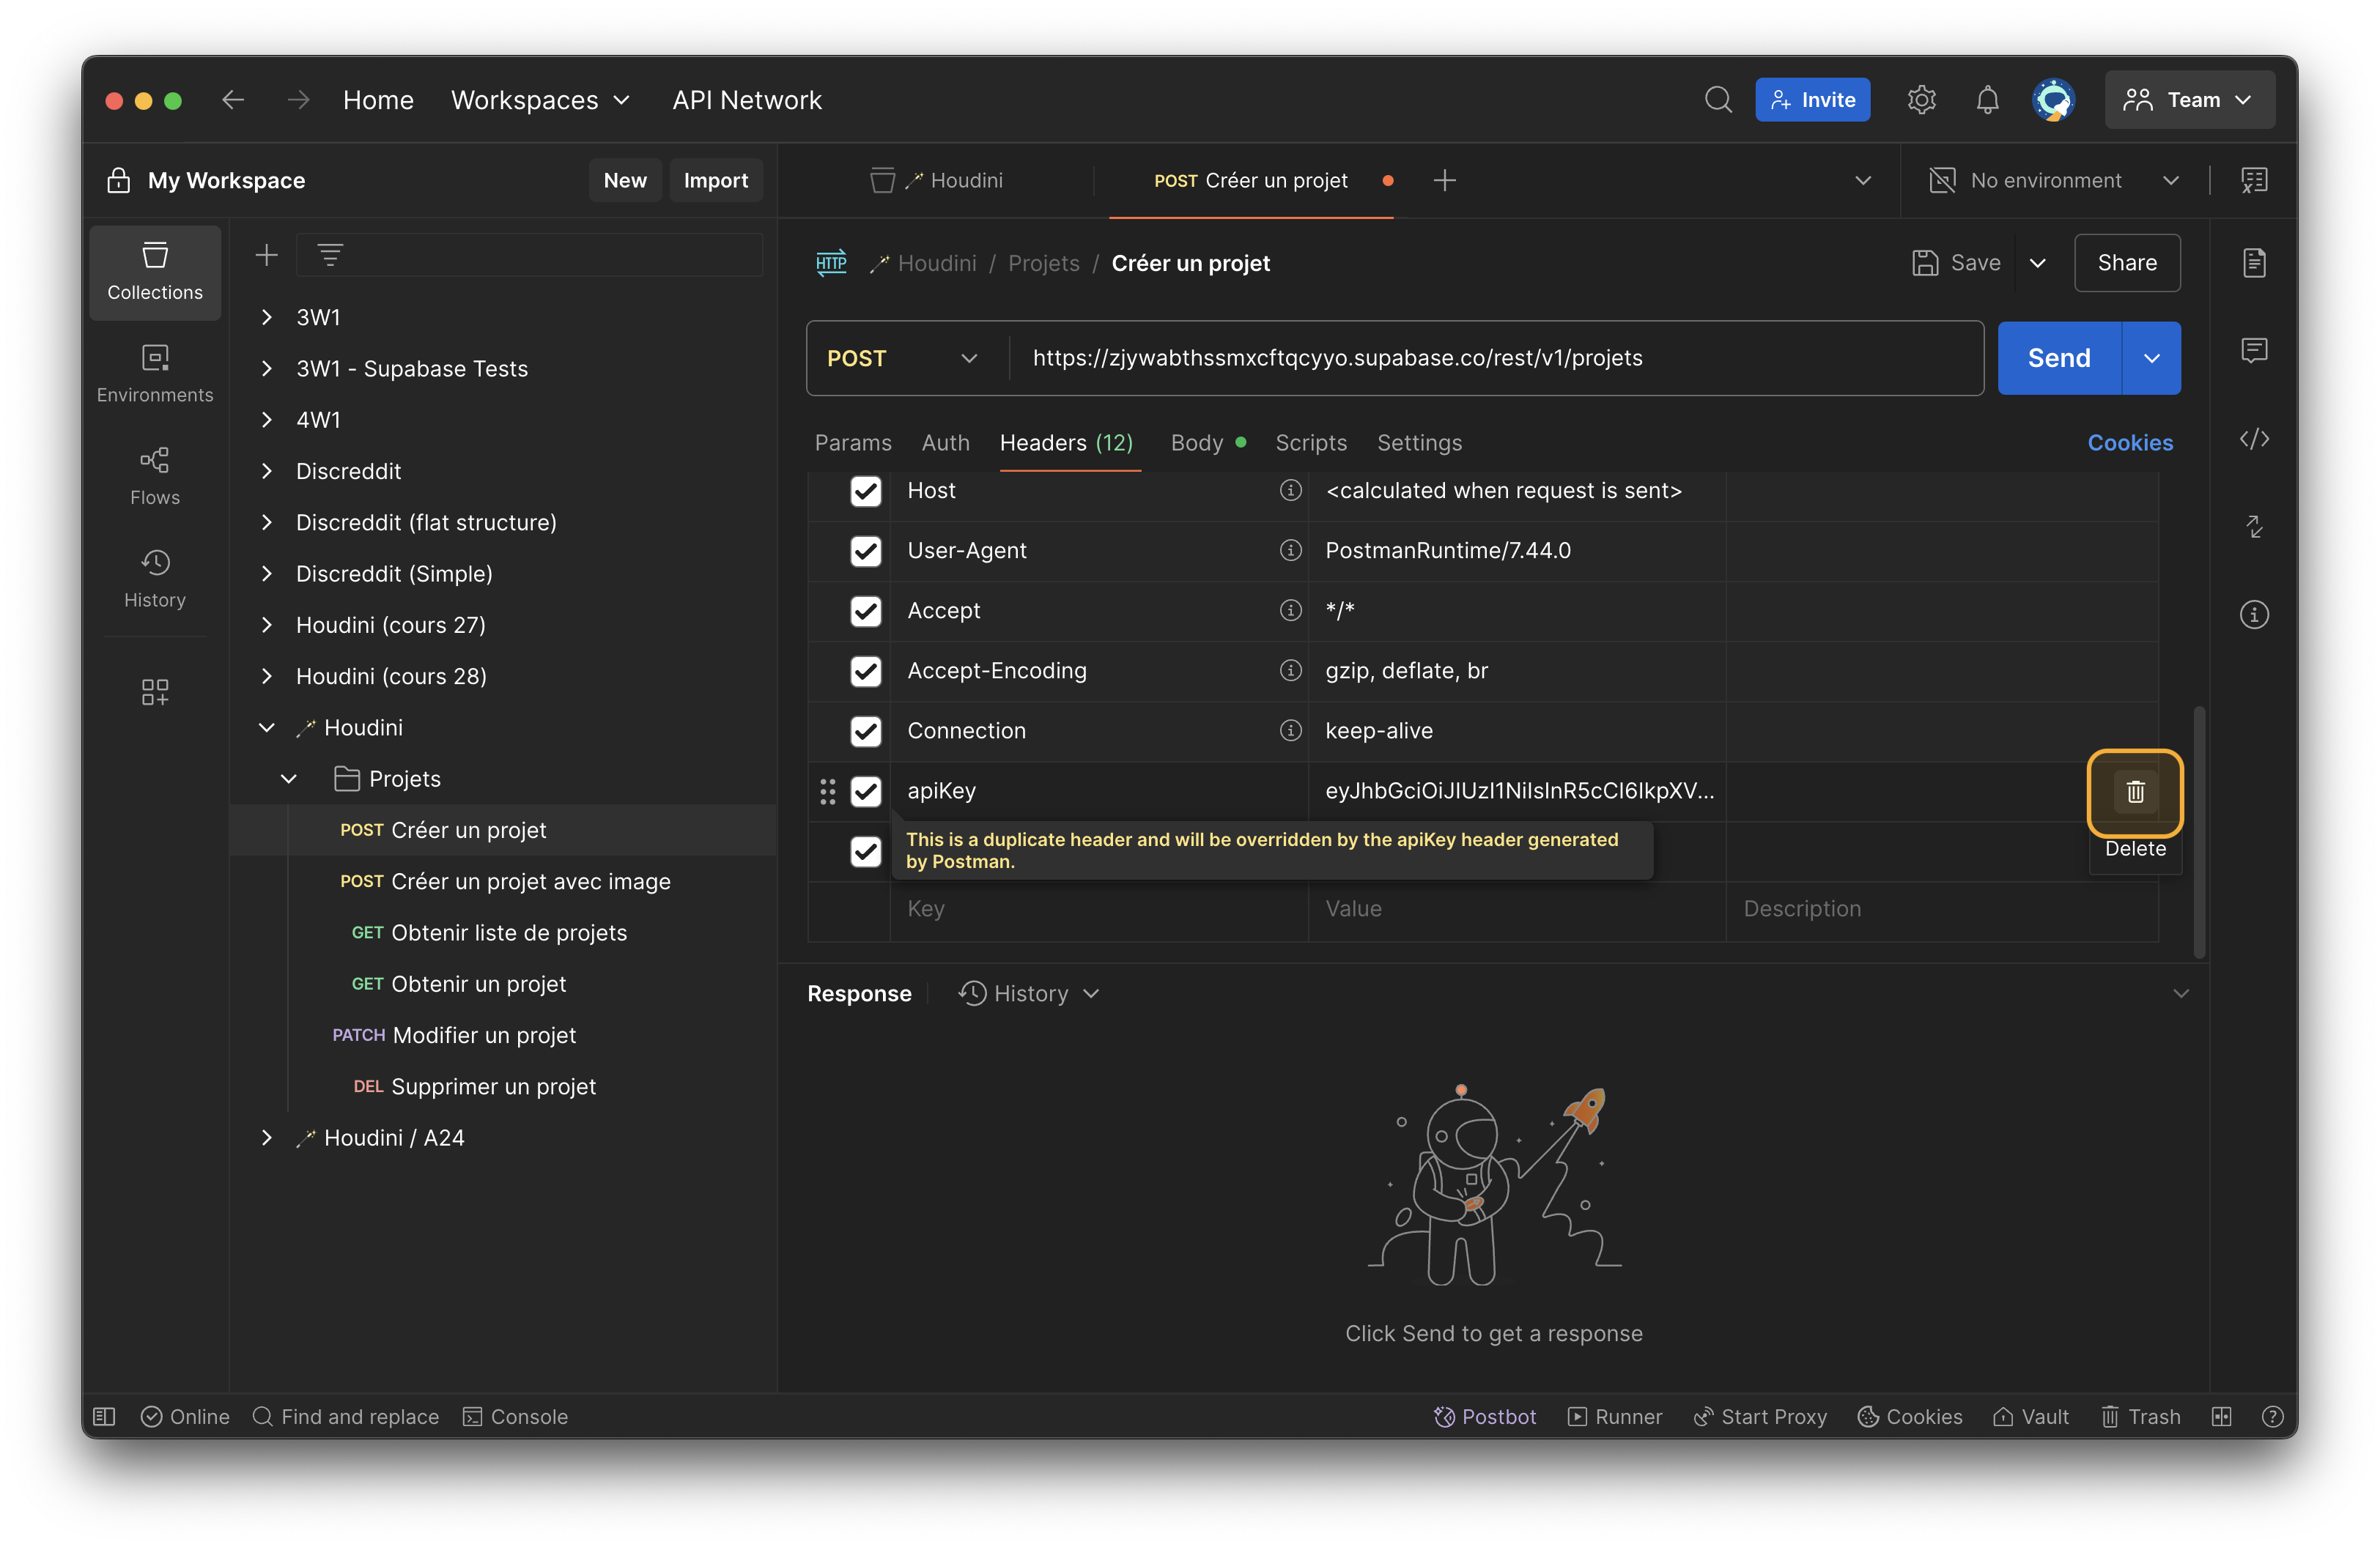Uncheck the checkbox below the apiKey row
This screenshot has height=1547, width=2380.
pos(865,851)
